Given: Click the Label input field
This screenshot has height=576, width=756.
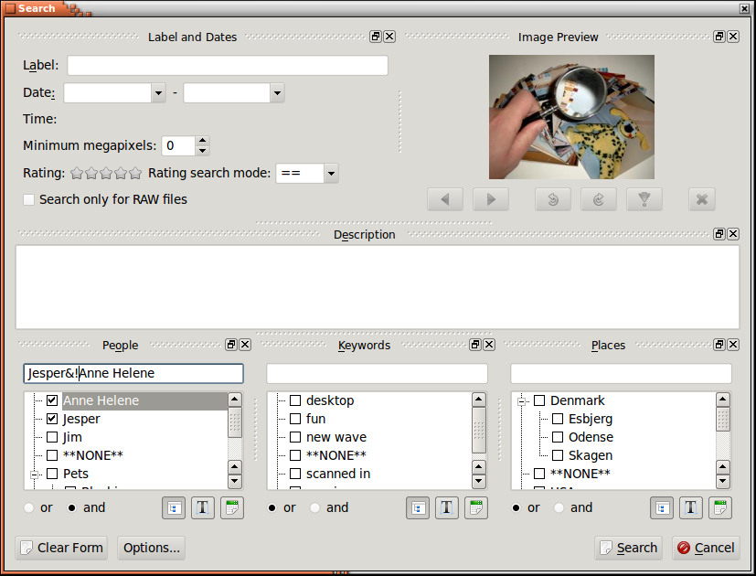Looking at the screenshot, I should (x=228, y=66).
